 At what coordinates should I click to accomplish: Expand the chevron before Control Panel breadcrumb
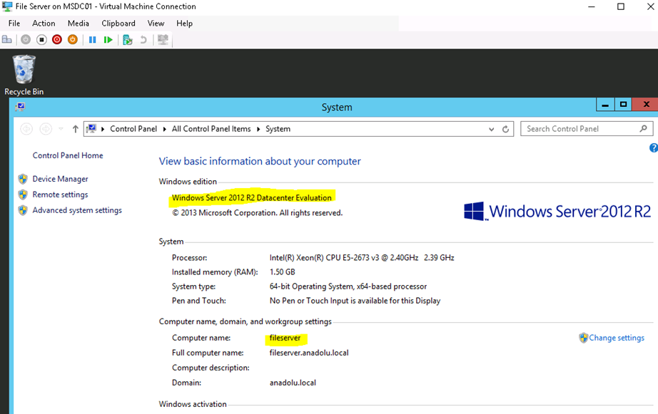pos(103,129)
